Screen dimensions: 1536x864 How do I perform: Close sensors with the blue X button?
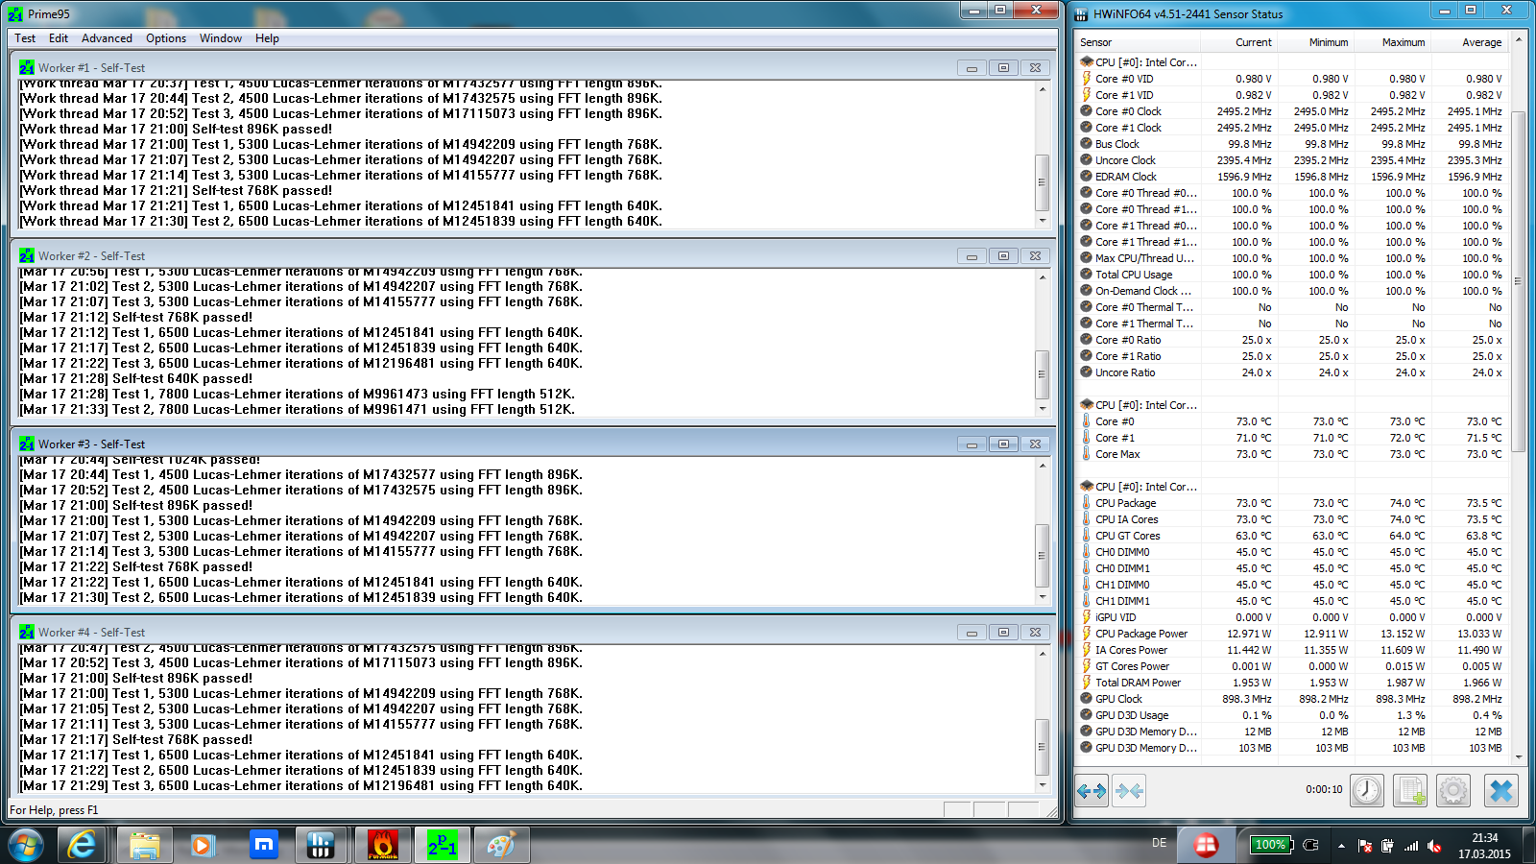click(x=1500, y=791)
